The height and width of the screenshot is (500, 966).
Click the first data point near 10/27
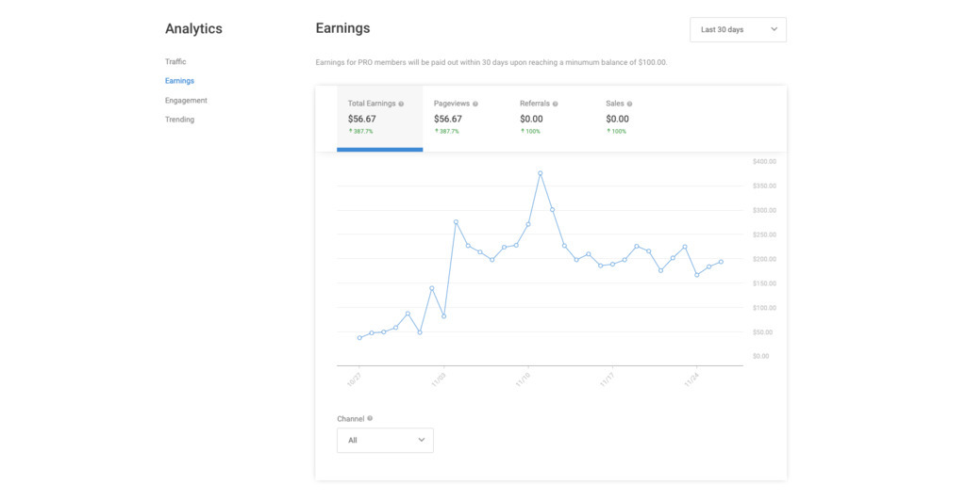coord(359,338)
